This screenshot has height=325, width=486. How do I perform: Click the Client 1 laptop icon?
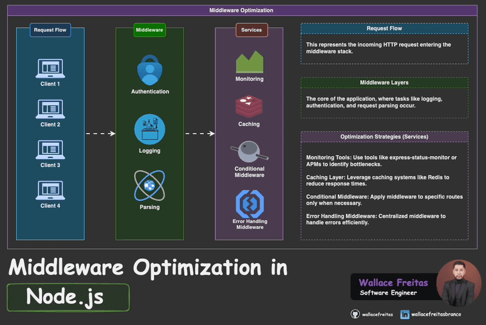(50, 69)
